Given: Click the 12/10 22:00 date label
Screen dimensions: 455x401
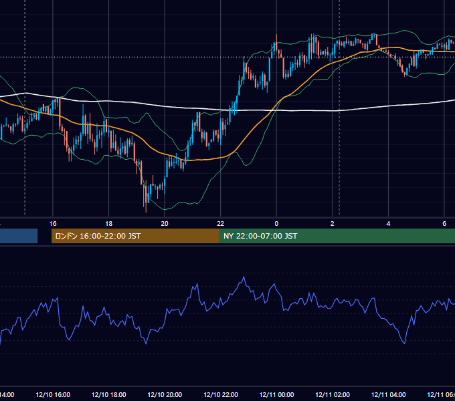Looking at the screenshot, I should tap(221, 394).
